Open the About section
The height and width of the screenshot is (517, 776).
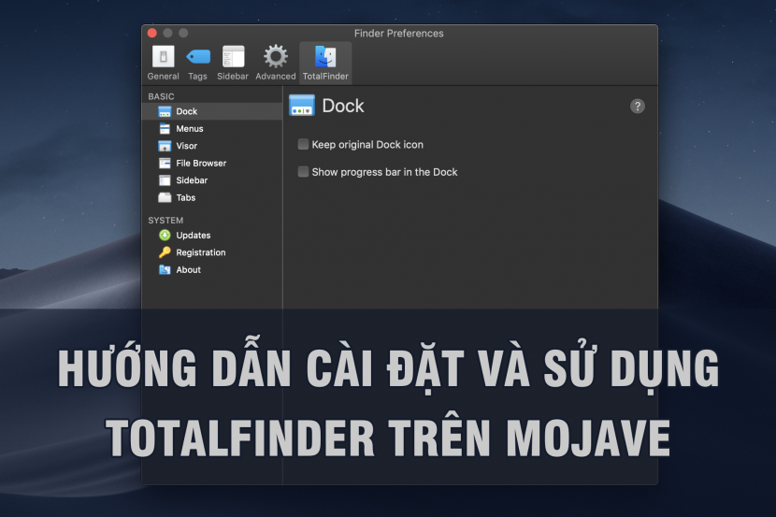[x=188, y=270]
